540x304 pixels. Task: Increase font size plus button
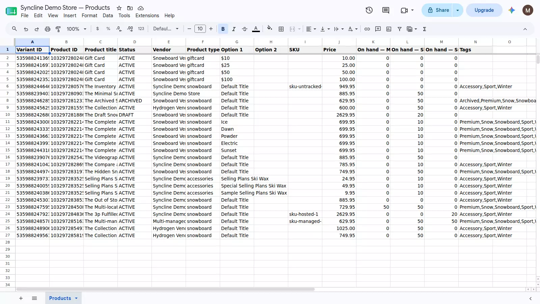[211, 29]
